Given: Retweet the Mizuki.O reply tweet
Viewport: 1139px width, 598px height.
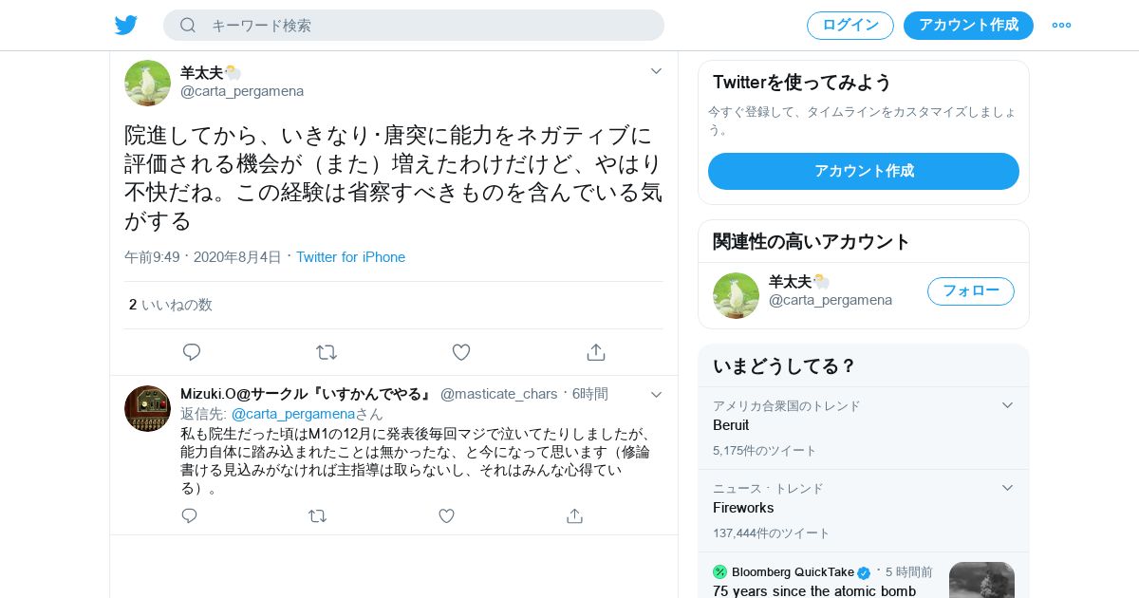Looking at the screenshot, I should 318,515.
